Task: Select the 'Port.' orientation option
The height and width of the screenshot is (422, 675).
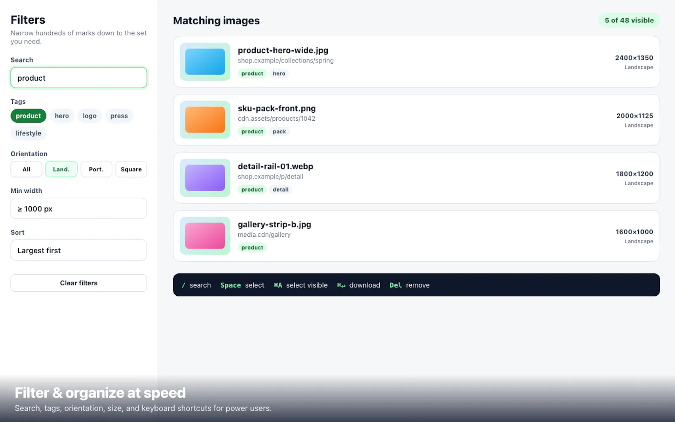Action: pos(96,169)
